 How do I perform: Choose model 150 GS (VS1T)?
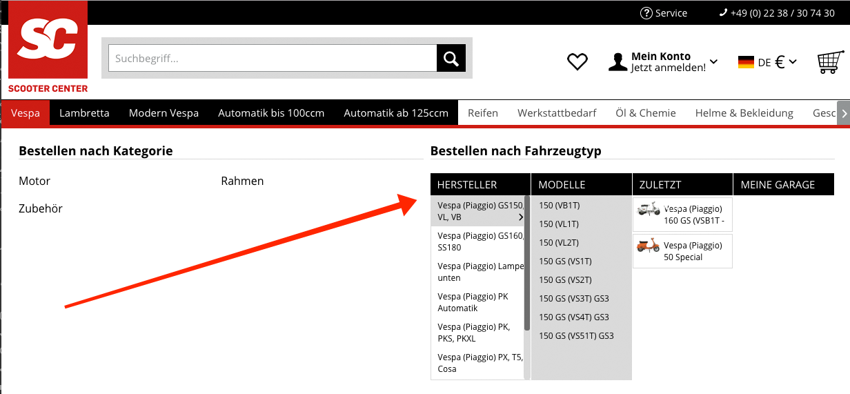tap(565, 262)
